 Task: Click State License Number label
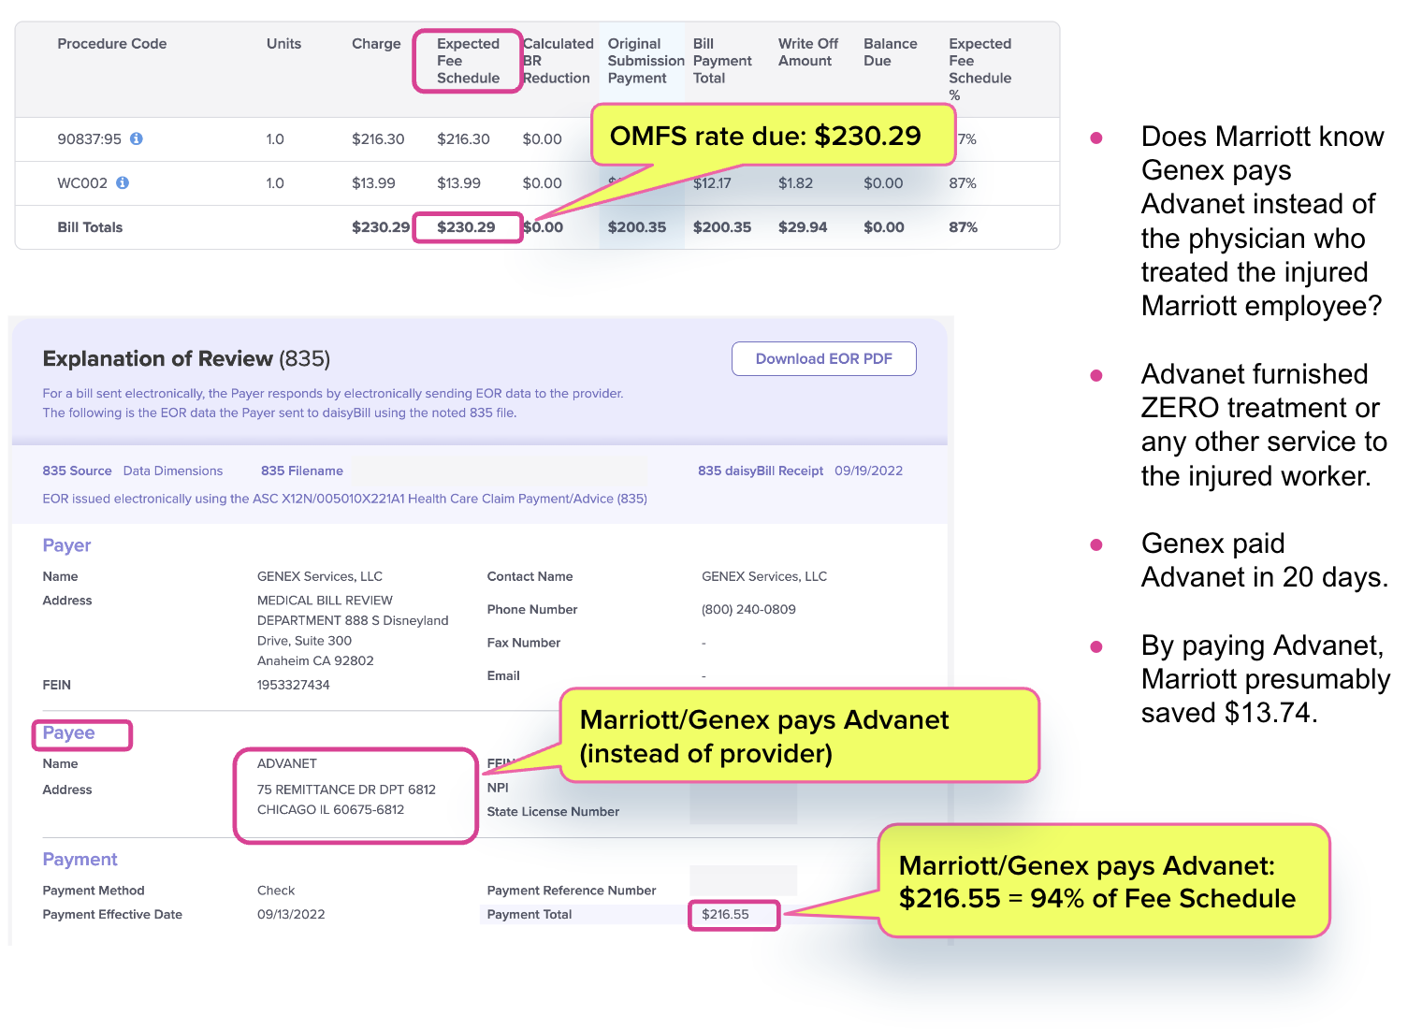[553, 811]
